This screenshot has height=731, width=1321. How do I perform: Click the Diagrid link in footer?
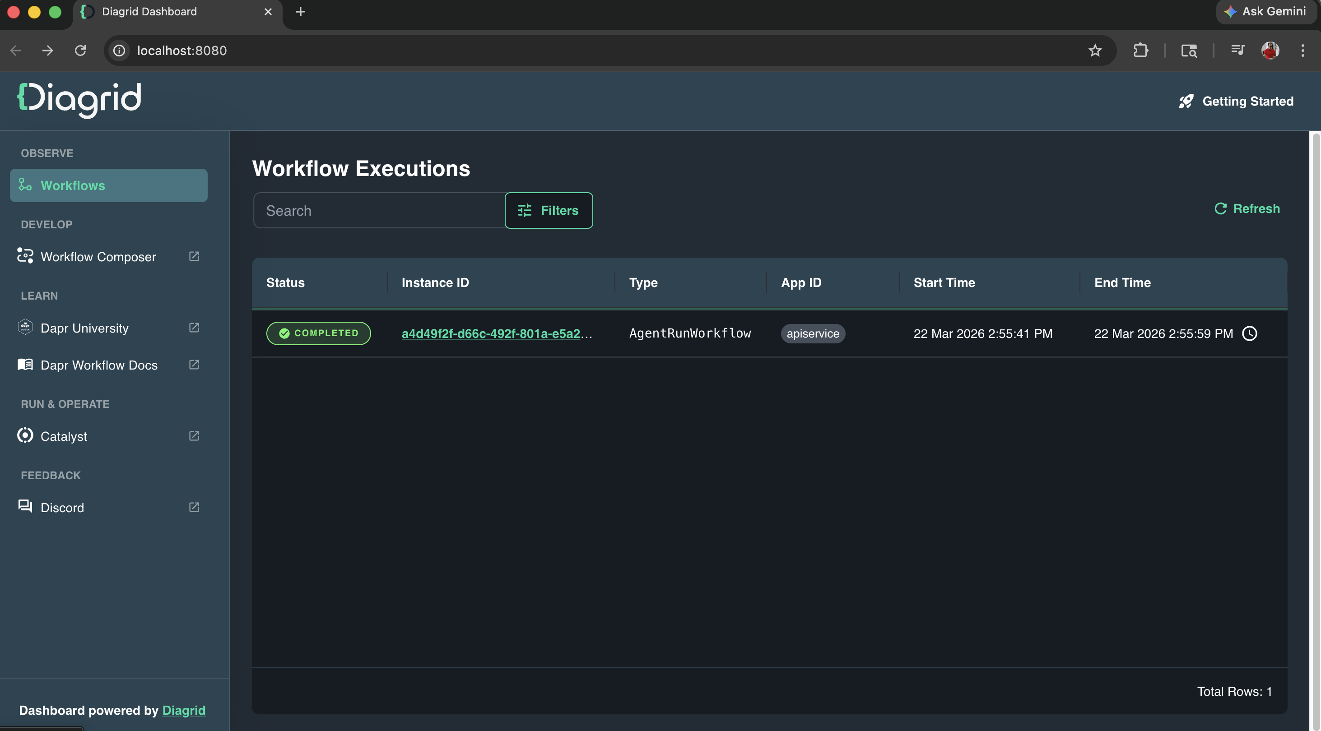click(184, 710)
